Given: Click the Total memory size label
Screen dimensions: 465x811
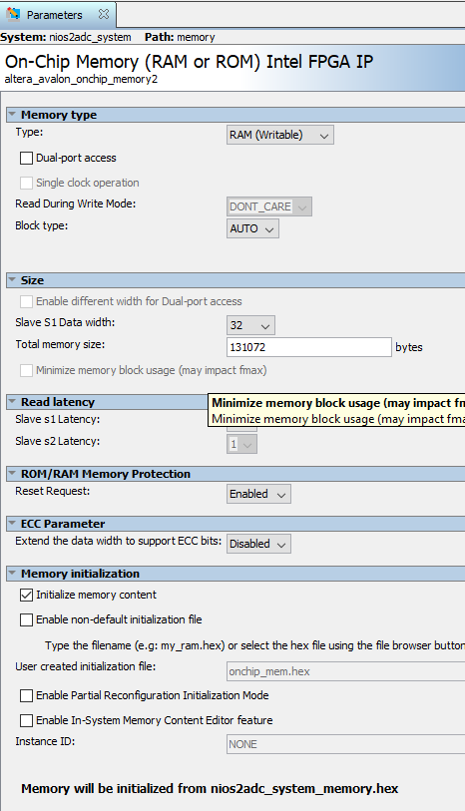Looking at the screenshot, I should [60, 344].
